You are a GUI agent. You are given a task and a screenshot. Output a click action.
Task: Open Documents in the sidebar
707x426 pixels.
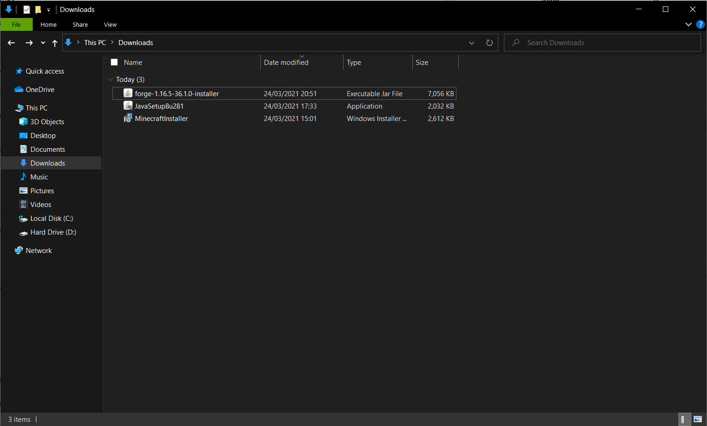pos(47,149)
